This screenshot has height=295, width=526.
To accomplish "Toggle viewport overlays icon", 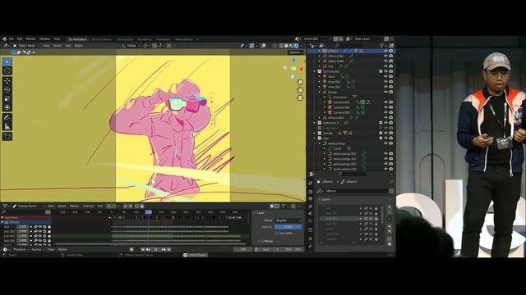I will tap(264, 46).
